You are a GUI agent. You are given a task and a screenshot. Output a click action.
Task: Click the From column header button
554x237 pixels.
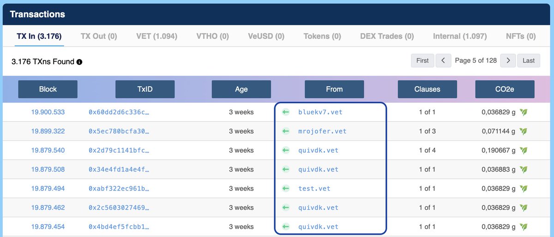pyautogui.click(x=334, y=89)
